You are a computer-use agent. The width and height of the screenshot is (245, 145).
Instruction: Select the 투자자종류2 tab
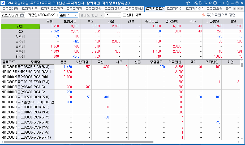tap(155, 9)
